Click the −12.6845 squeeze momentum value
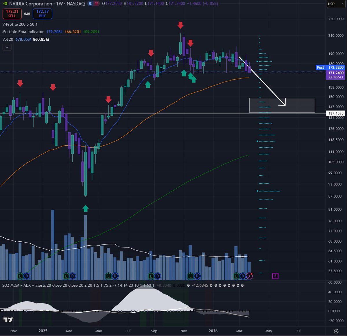The image size is (347, 336). pyautogui.click(x=199, y=285)
